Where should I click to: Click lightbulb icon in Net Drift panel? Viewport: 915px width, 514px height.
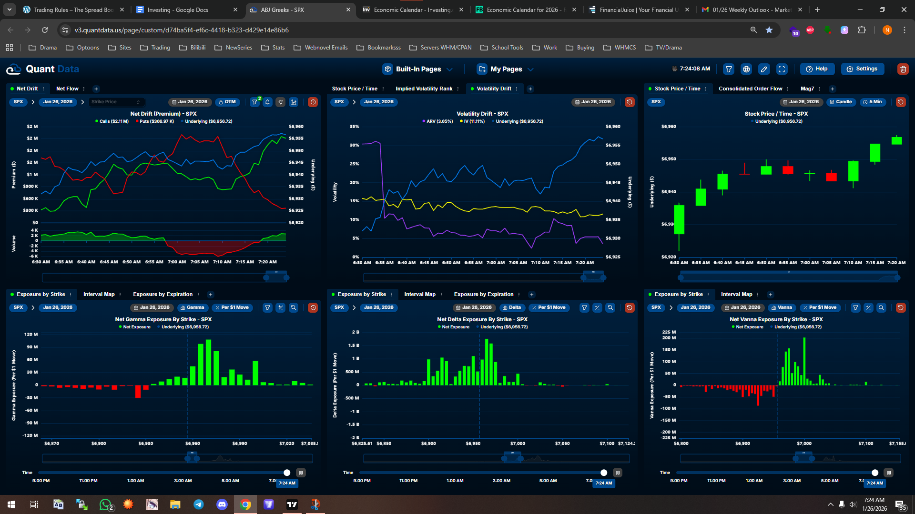[x=281, y=102]
